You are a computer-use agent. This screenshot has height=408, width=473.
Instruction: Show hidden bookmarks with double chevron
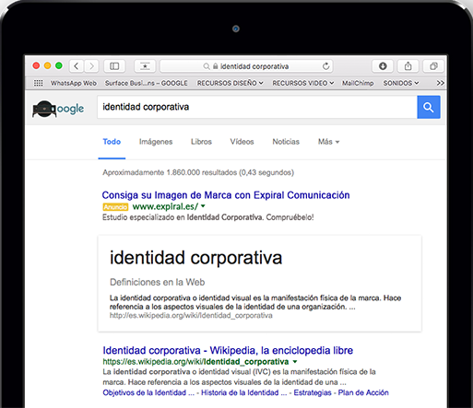coord(440,83)
